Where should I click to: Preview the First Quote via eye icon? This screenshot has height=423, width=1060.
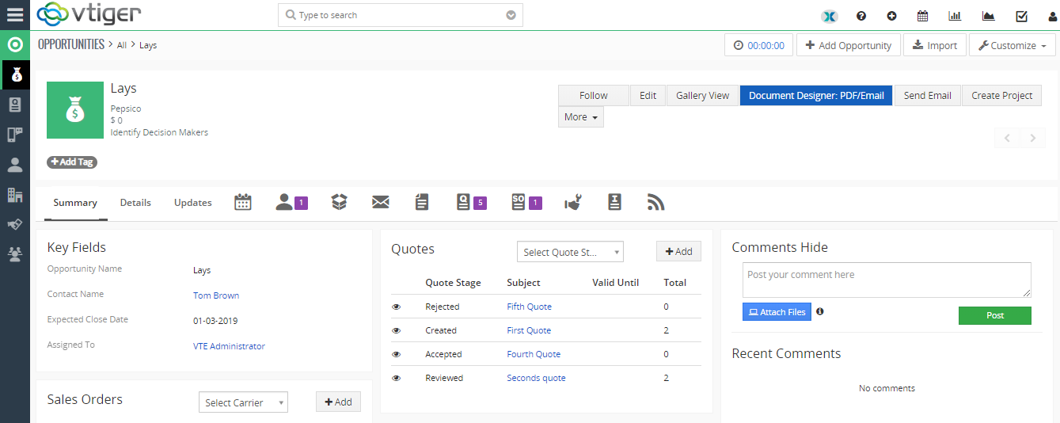point(397,330)
